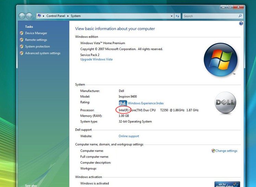This screenshot has width=256, height=187.
Task: Open the Windows Experience Index link
Action: pos(146,103)
